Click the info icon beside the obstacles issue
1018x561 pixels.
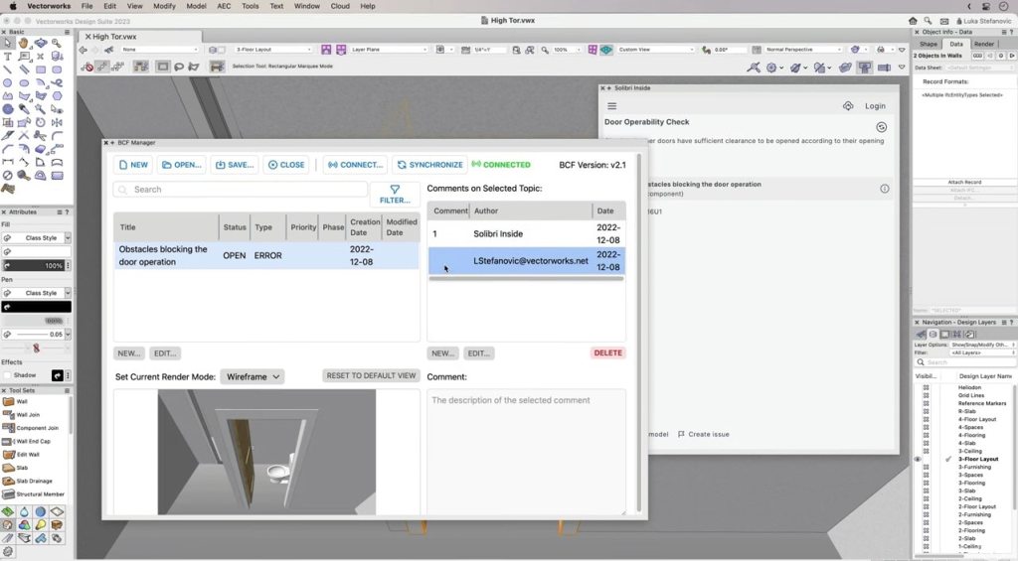(885, 188)
